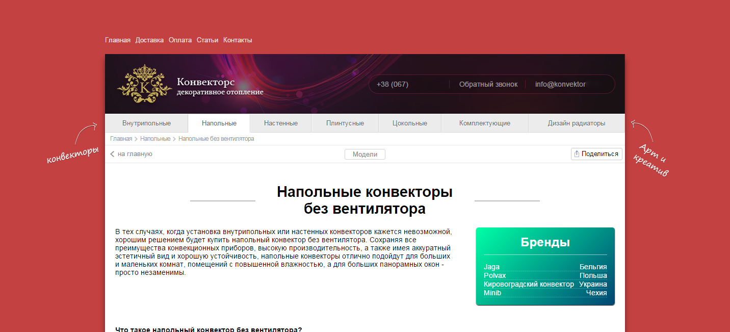Open the Комплектующие tab

click(484, 123)
